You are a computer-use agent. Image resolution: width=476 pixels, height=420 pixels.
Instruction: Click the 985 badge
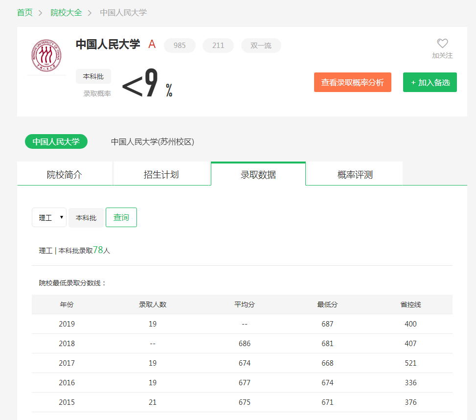pyautogui.click(x=179, y=45)
